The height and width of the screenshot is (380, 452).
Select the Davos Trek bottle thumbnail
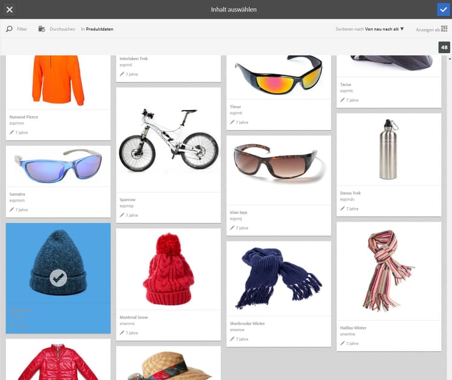[x=389, y=149]
